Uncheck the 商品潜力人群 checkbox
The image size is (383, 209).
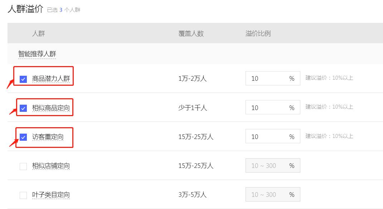tap(23, 79)
